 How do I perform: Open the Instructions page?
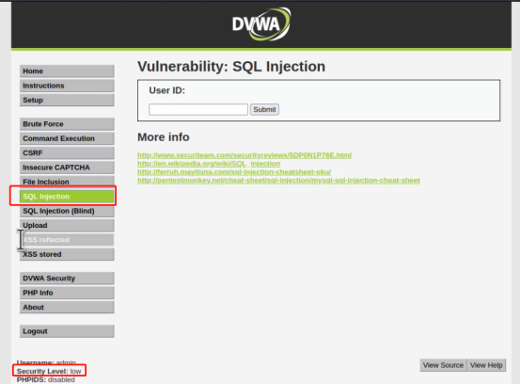click(x=67, y=86)
